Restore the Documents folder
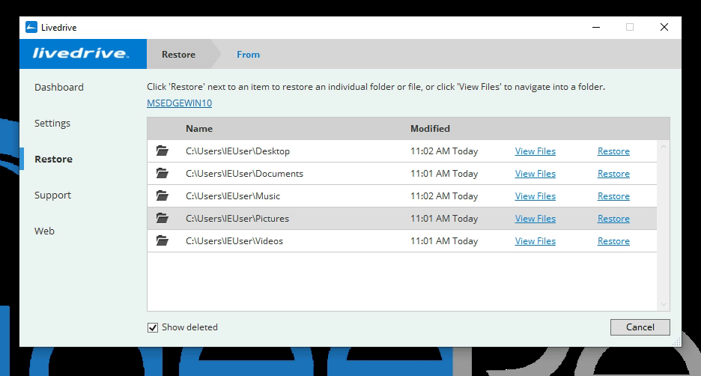The width and height of the screenshot is (701, 376). [613, 174]
